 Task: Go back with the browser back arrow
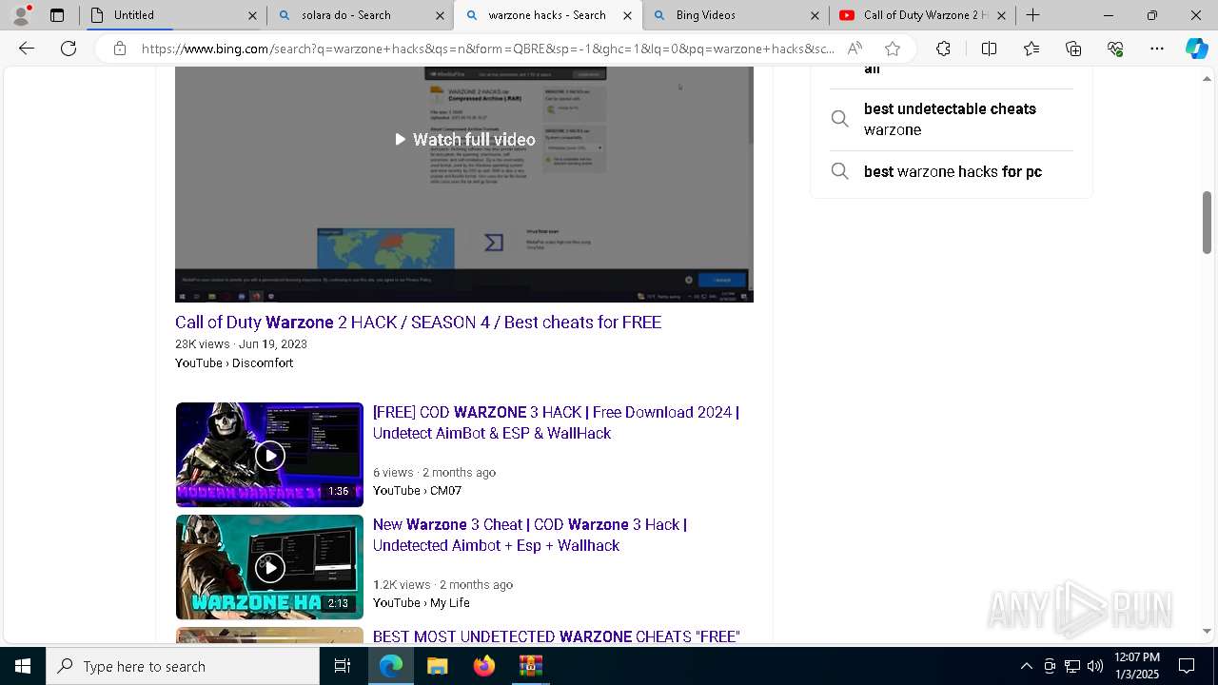pos(27,49)
